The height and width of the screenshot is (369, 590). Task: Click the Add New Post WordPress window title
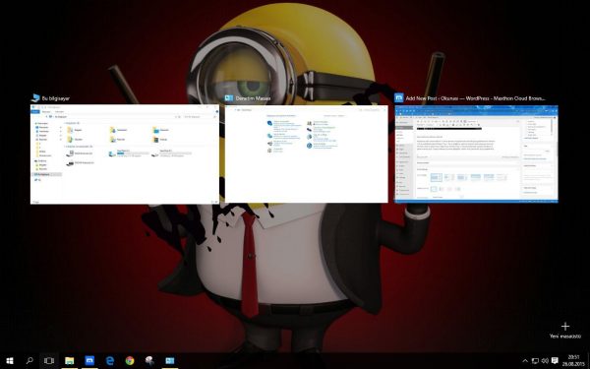point(475,98)
